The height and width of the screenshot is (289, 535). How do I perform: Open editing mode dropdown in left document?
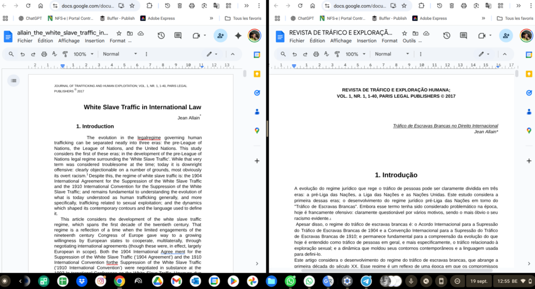212,54
